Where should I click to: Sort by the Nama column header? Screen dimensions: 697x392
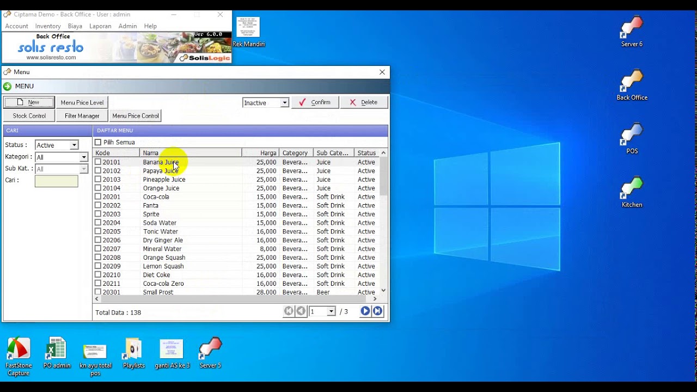tap(191, 153)
